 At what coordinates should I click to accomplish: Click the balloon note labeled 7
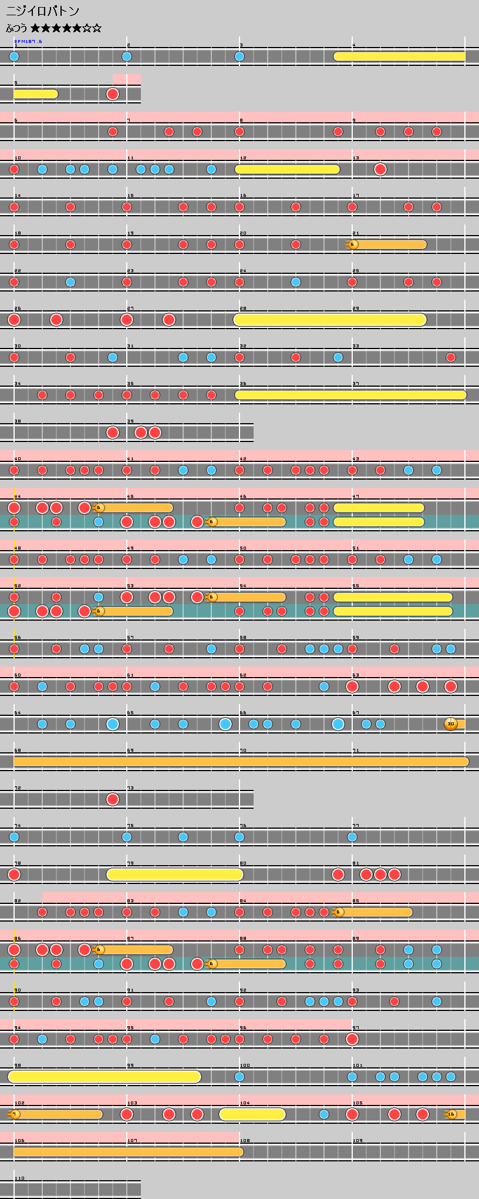[x=15, y=1114]
